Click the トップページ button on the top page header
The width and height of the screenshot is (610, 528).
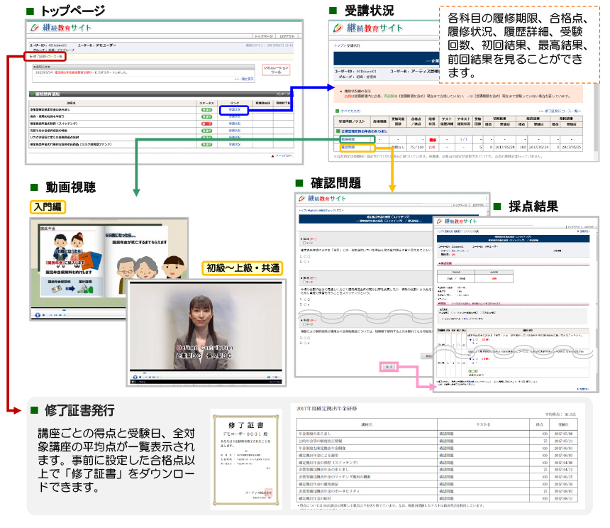click(x=264, y=36)
